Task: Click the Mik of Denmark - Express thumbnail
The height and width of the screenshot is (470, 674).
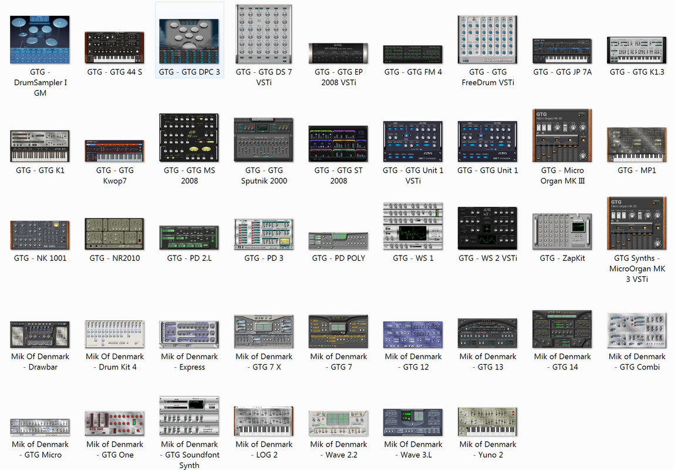Action: click(188, 334)
